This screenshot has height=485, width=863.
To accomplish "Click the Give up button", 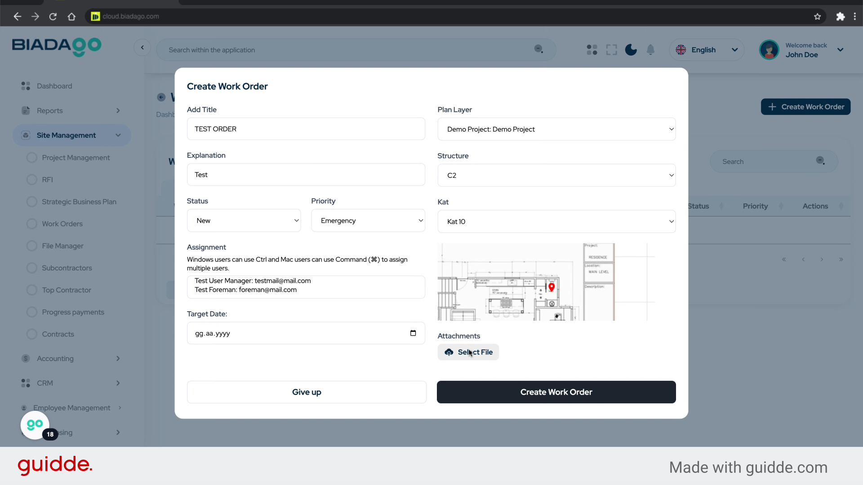I will click(307, 392).
